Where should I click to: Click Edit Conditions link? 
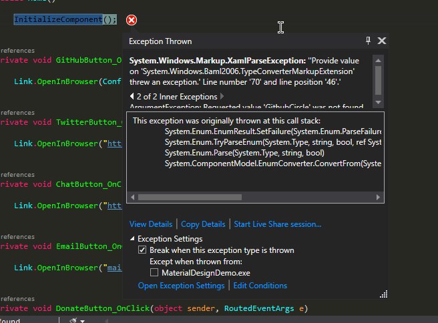click(260, 286)
